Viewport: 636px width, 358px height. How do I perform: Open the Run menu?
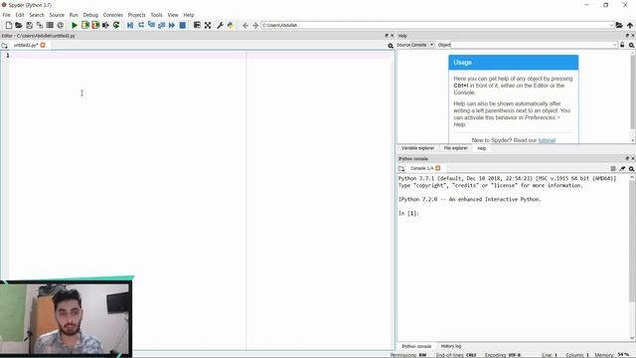74,15
